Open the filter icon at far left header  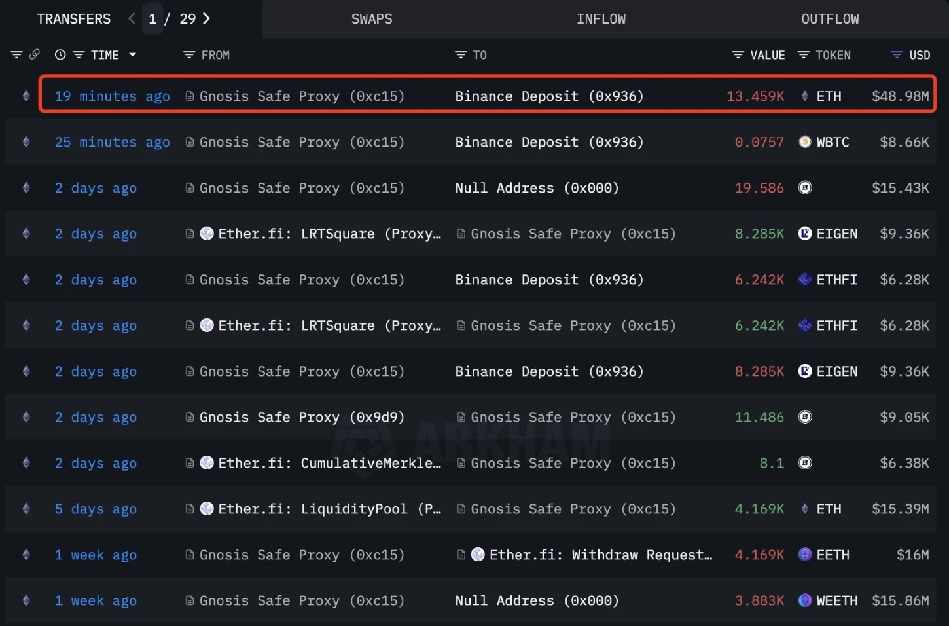17,54
